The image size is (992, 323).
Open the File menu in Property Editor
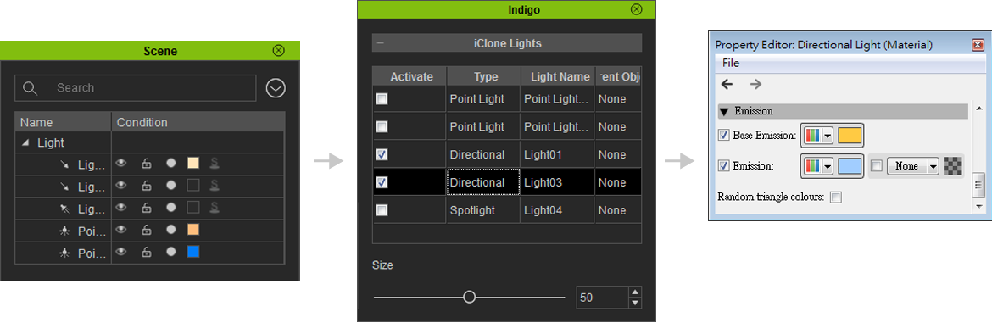tap(730, 63)
